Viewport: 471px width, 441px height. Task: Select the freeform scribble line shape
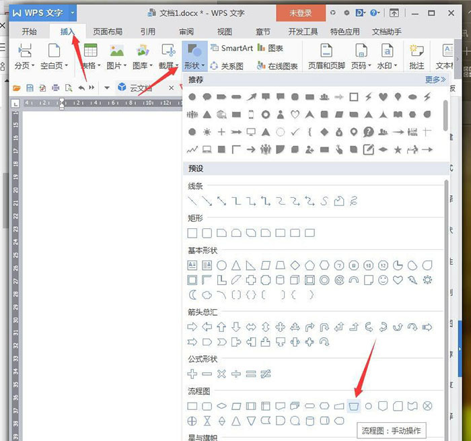(x=353, y=201)
